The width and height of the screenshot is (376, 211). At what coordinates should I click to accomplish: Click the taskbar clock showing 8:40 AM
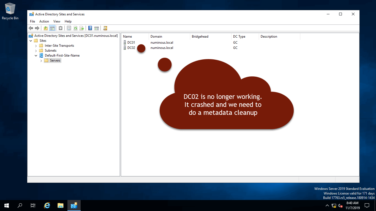tap(352, 206)
